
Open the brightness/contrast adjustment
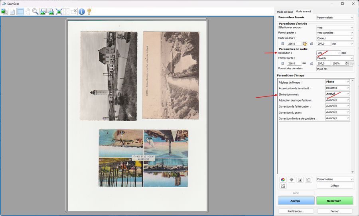pyautogui.click(x=292, y=180)
